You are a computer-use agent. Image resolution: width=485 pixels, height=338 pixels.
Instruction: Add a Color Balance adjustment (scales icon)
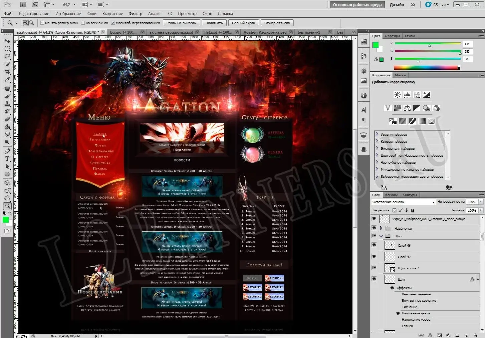[x=407, y=108]
